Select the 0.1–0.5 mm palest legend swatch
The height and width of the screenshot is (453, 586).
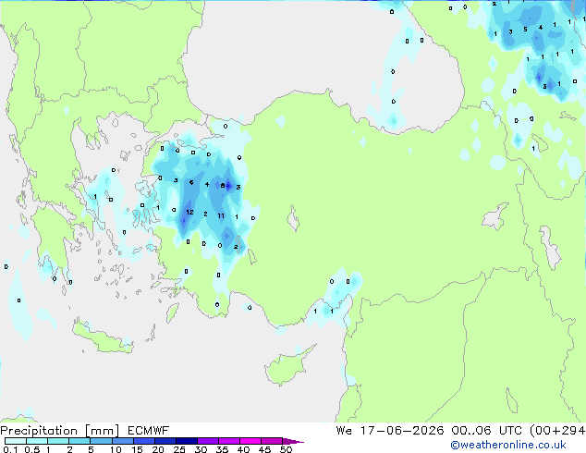point(16,441)
